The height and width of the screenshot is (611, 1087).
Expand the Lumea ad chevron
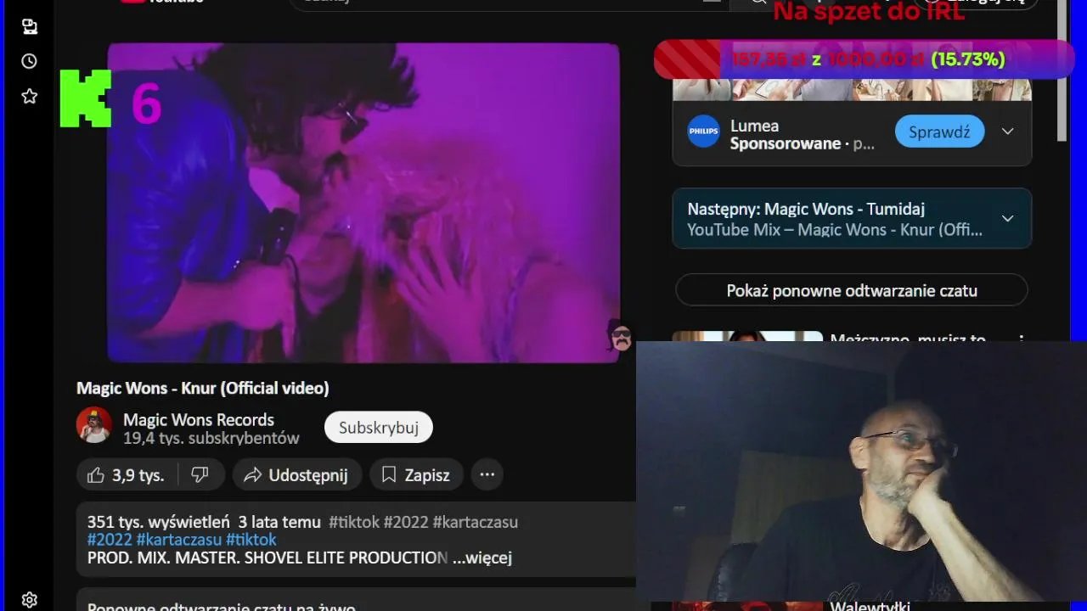tap(1008, 132)
